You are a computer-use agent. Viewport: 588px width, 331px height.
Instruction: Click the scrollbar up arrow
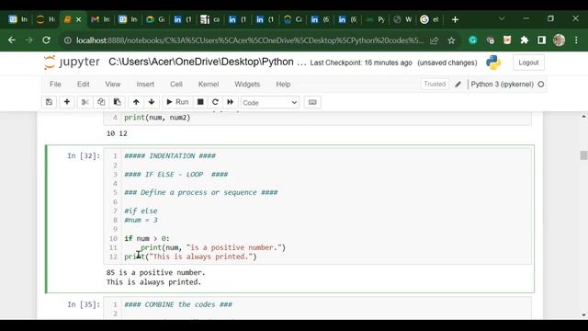[x=584, y=117]
